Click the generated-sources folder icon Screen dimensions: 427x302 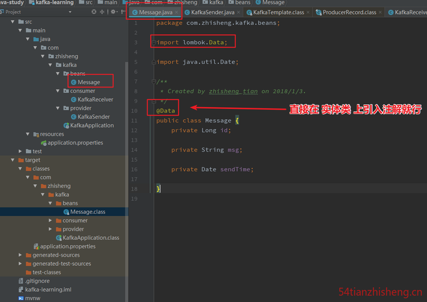[28, 255]
